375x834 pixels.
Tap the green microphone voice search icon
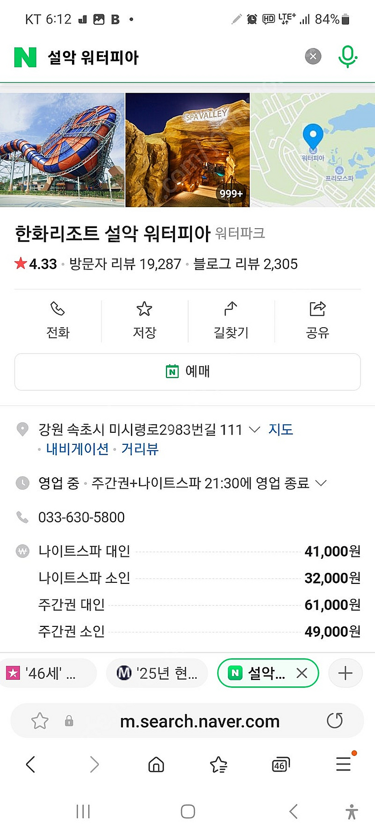(x=347, y=57)
